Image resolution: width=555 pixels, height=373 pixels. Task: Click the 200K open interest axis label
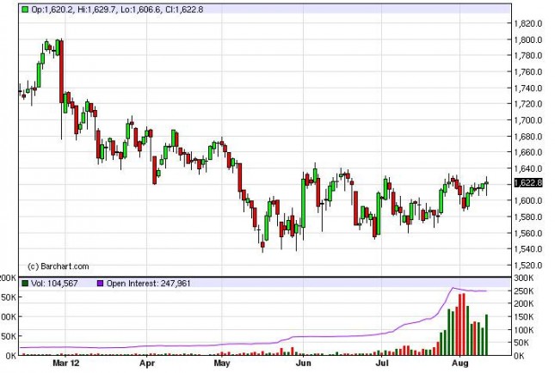(x=524, y=303)
